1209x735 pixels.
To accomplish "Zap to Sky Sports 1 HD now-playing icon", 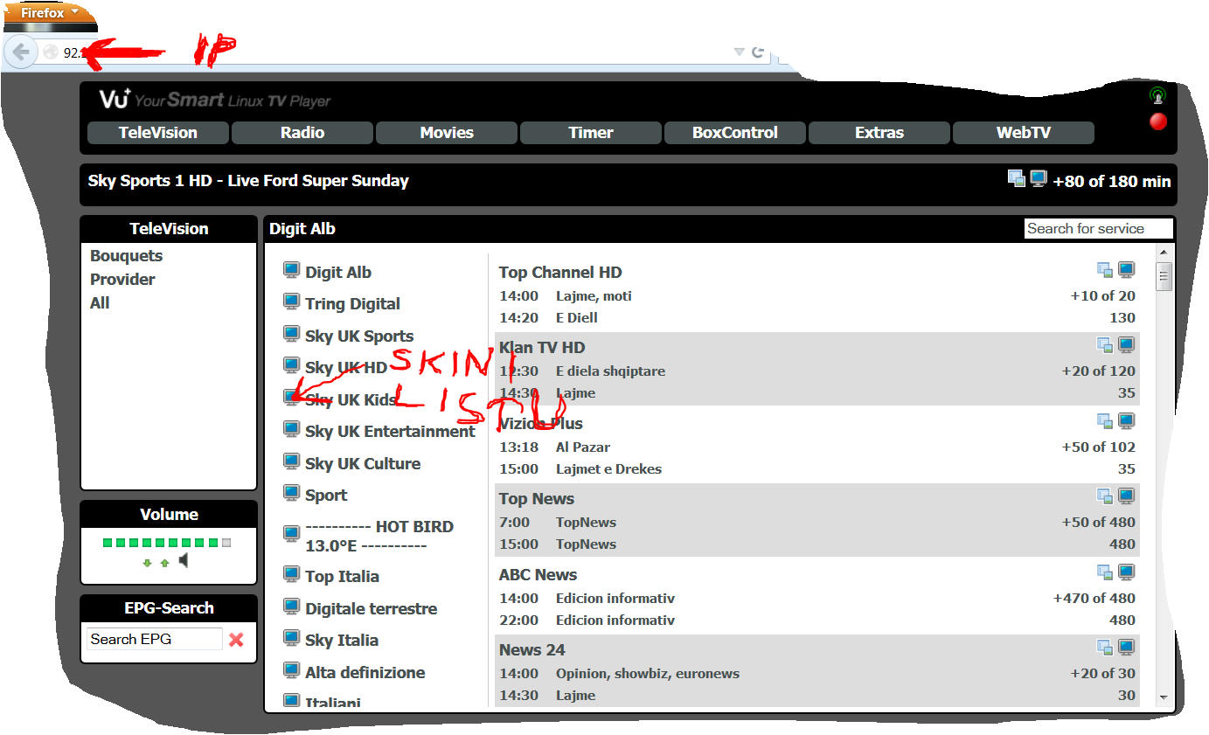I will point(1039,178).
